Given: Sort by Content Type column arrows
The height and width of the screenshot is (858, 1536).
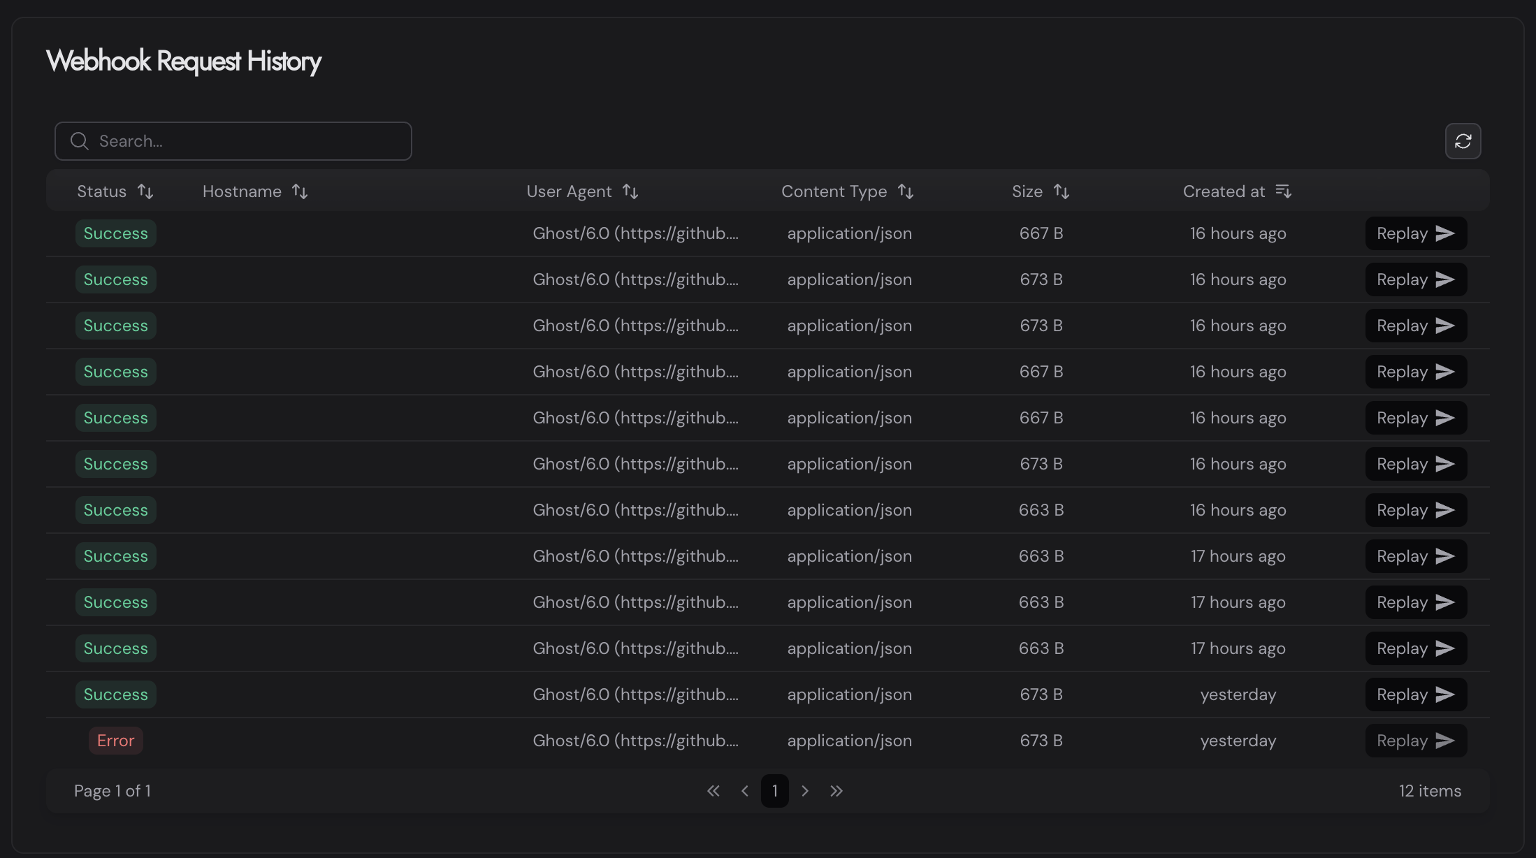Looking at the screenshot, I should (x=906, y=191).
